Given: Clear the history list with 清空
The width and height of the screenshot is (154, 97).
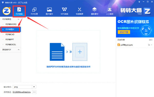Looking at the screenshot, I should (x=151, y=40).
